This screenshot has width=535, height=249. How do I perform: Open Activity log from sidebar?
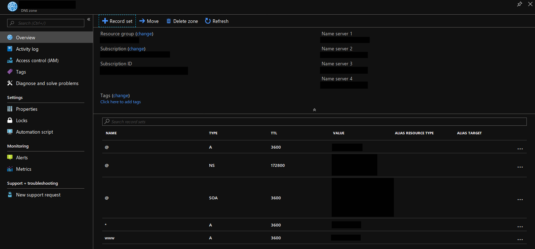(x=27, y=49)
